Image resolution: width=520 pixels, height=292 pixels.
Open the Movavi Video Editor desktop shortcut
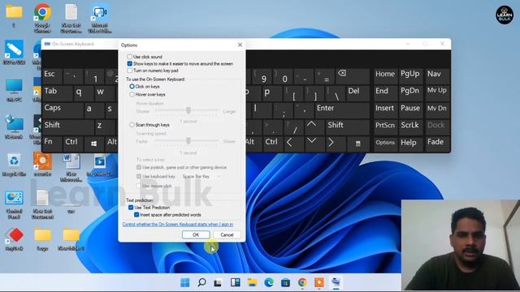click(x=99, y=18)
